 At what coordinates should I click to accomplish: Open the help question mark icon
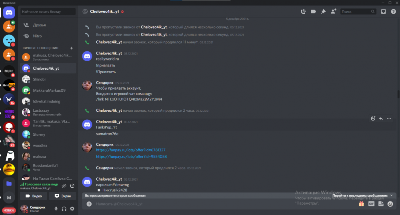393,12
